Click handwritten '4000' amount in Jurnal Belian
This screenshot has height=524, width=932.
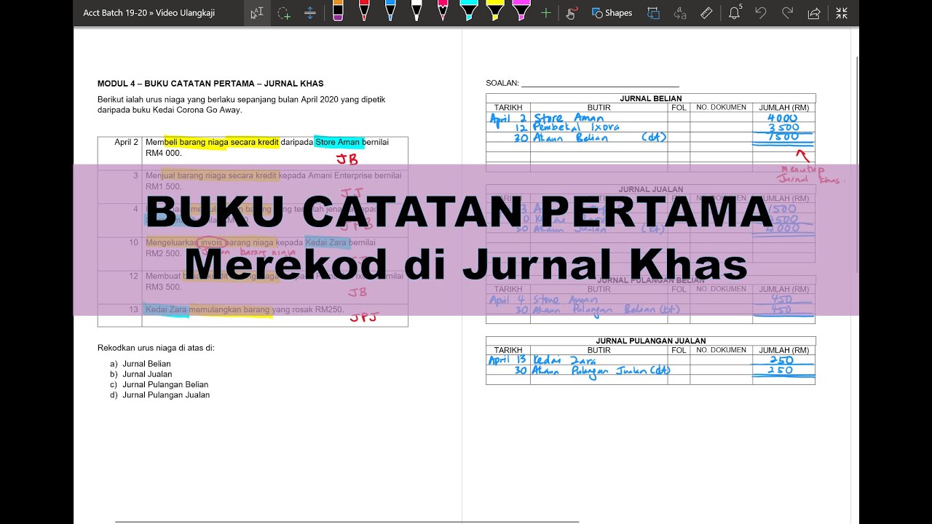pyautogui.click(x=783, y=118)
